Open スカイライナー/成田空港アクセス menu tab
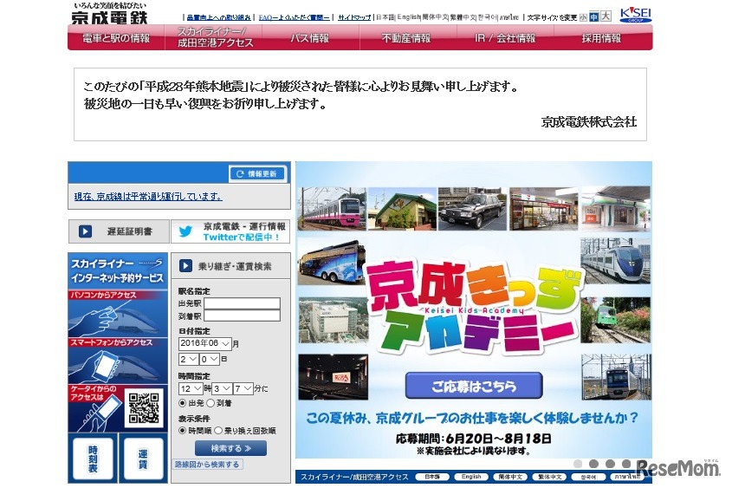Image resolution: width=732 pixels, height=488 pixels. pos(214,38)
